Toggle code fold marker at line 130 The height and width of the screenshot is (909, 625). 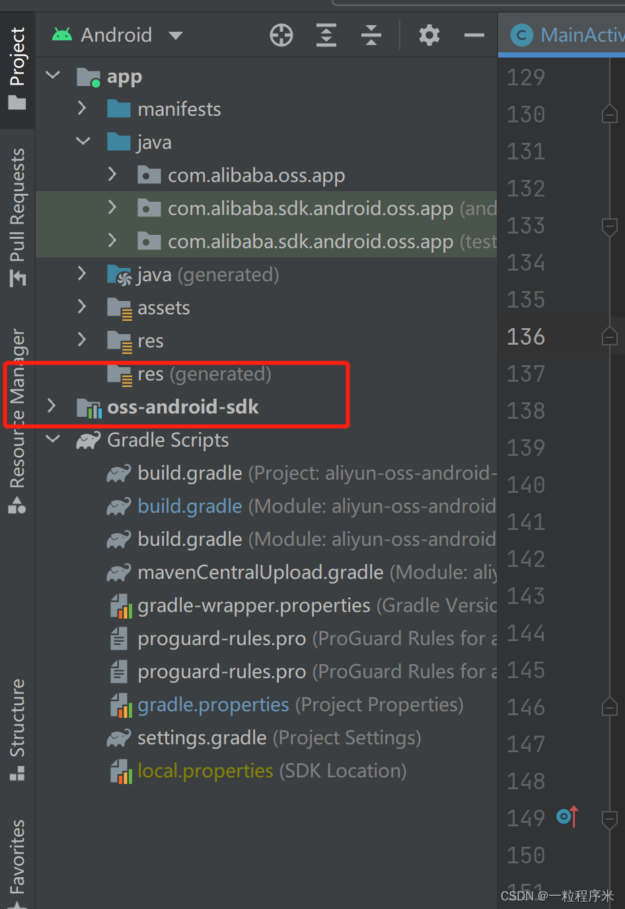[x=610, y=114]
